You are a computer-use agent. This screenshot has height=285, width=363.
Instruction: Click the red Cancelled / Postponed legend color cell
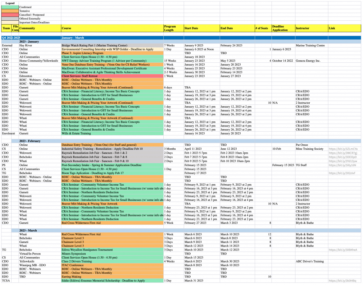(x=10, y=15)
